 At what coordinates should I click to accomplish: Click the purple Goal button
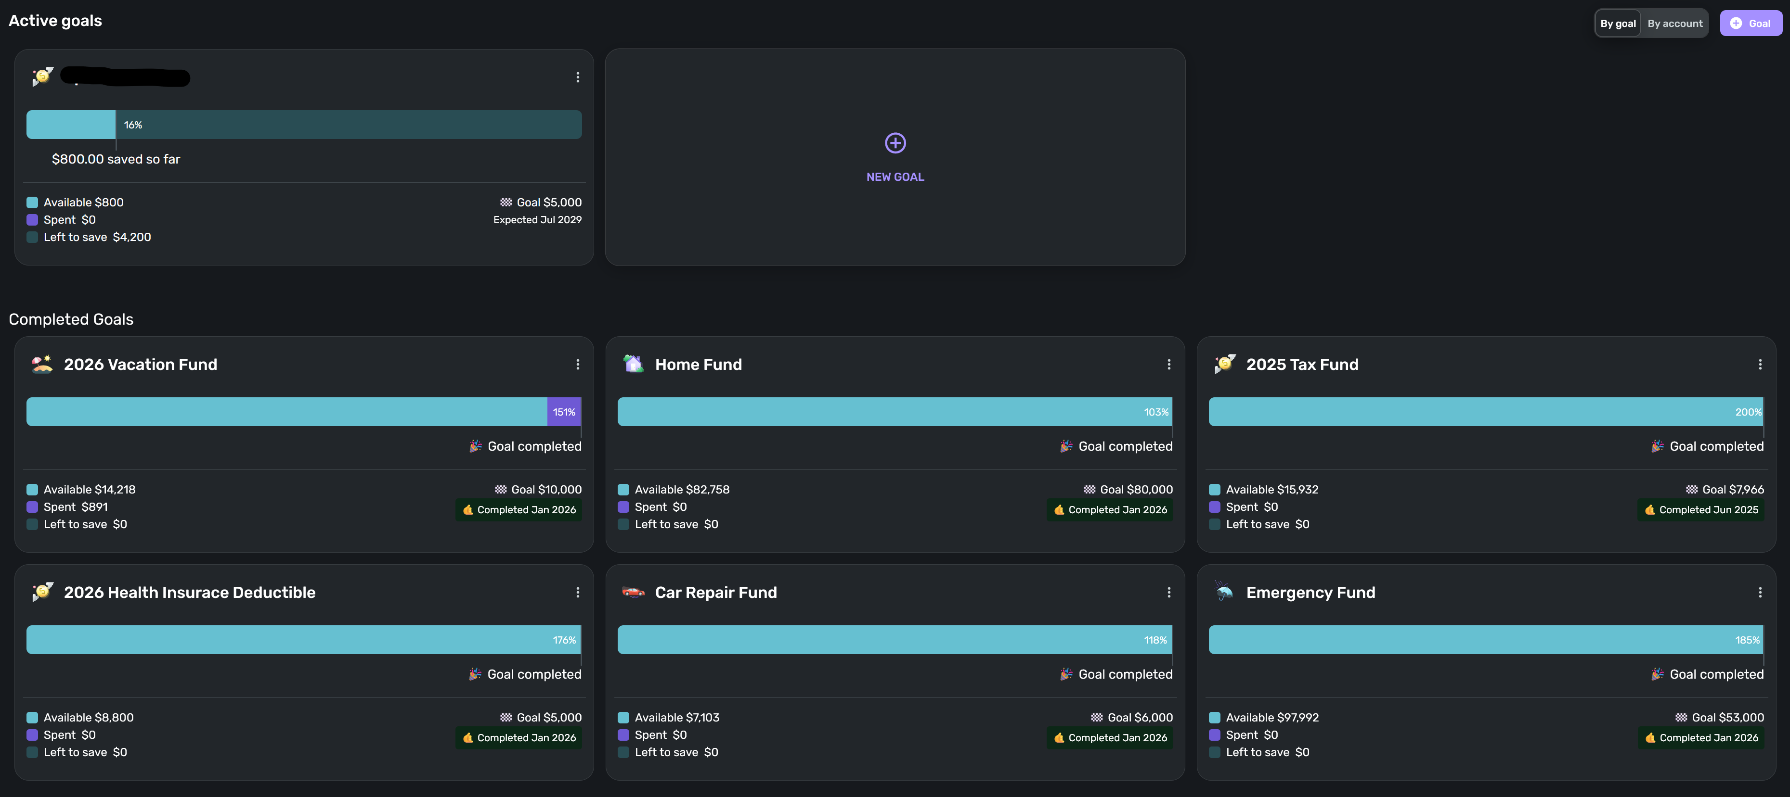1751,24
